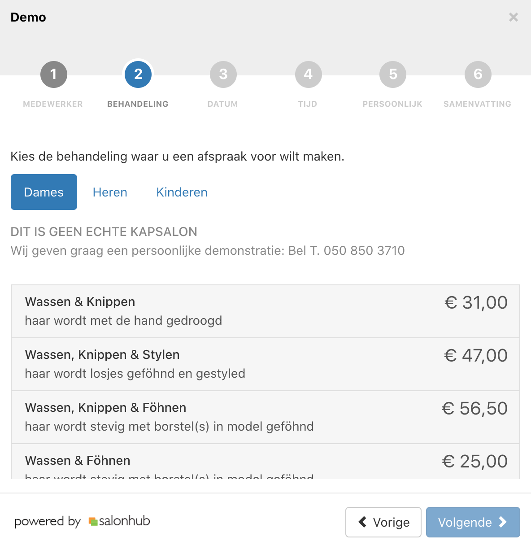This screenshot has height=550, width=531.
Task: Pick Wassen, Knippen & Föhnen treatment
Action: tap(265, 417)
